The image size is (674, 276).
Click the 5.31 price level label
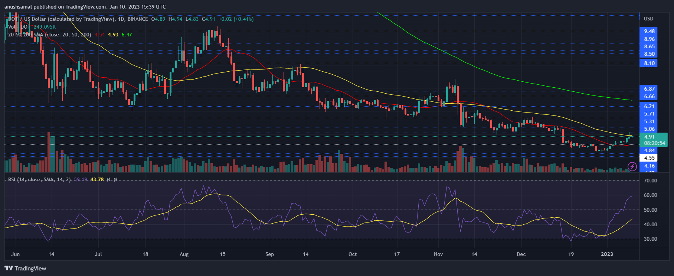click(x=649, y=121)
